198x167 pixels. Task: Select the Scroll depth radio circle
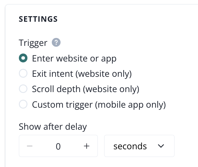[23, 89]
